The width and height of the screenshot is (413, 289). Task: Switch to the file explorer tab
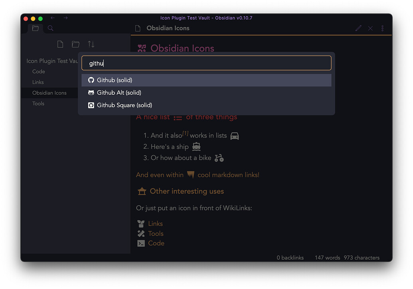35,28
